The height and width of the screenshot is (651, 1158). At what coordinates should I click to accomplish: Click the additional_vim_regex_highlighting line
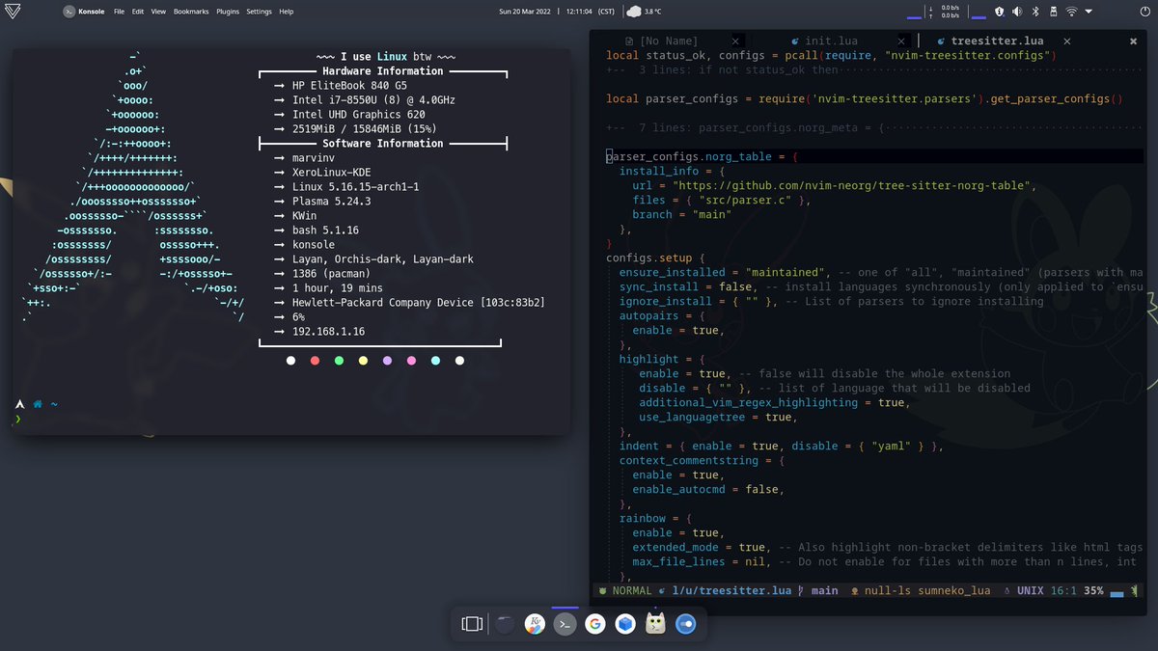pyautogui.click(x=772, y=402)
